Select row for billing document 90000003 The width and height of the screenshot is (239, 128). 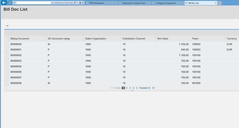[x=7, y=61]
